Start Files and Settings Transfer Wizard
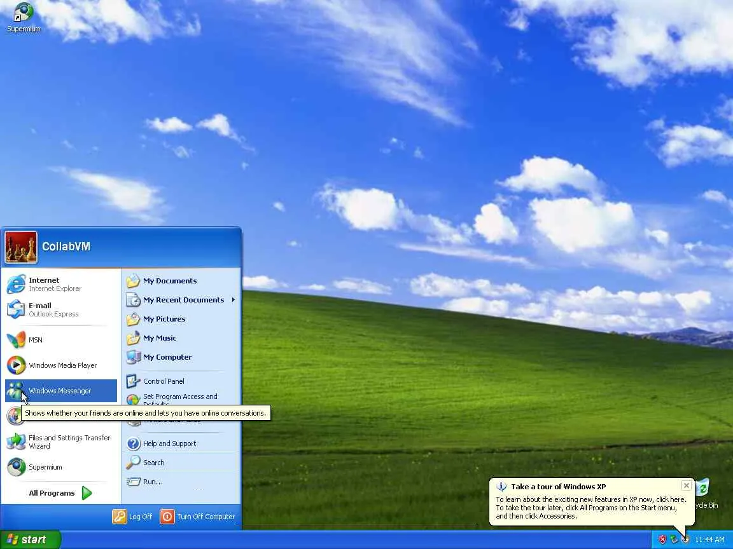Screen dimensions: 733x549 (x=61, y=442)
